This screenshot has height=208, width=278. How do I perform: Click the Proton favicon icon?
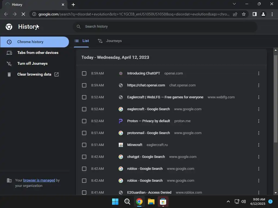point(121,121)
